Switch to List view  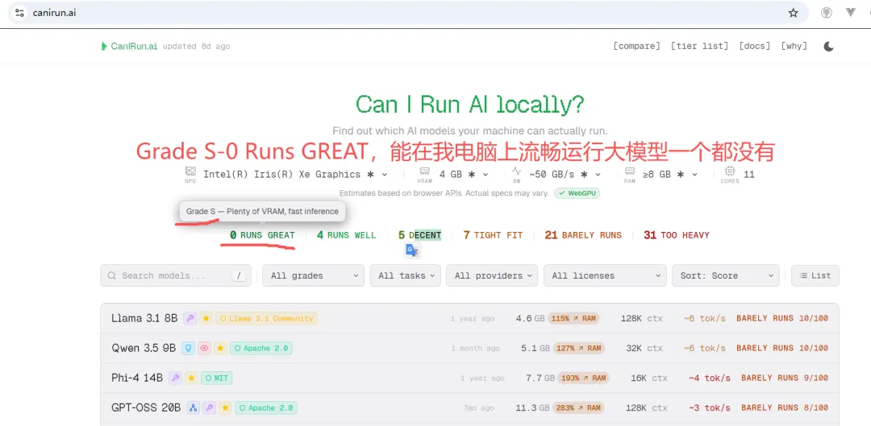click(x=815, y=275)
